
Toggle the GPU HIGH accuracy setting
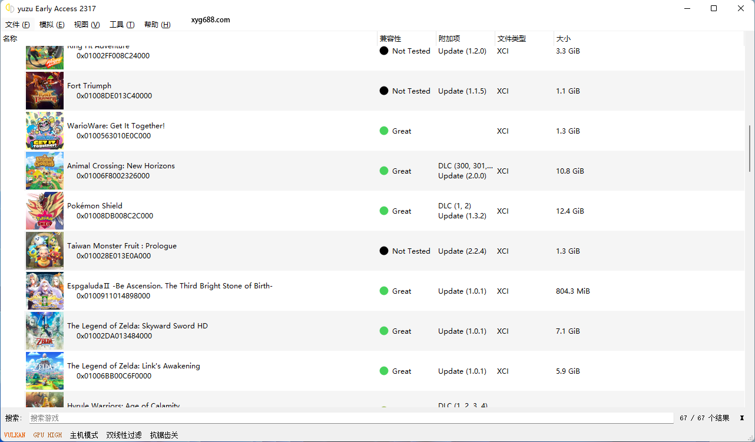[x=47, y=436]
